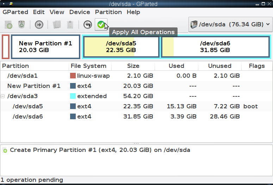
Task: Open the Partition menu
Action: pos(108,12)
